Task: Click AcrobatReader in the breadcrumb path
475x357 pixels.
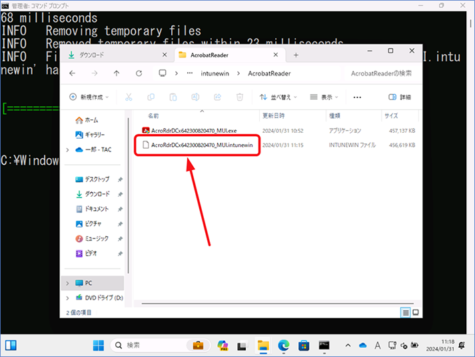Action: coord(269,73)
